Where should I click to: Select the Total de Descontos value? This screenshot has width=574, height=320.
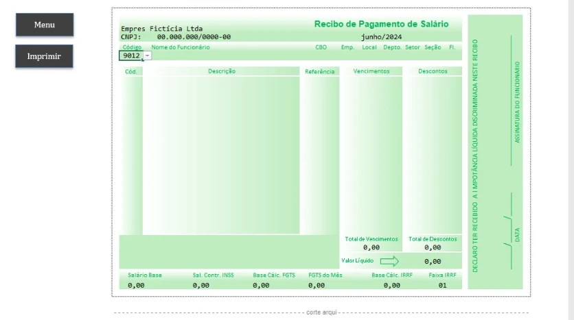coord(432,247)
